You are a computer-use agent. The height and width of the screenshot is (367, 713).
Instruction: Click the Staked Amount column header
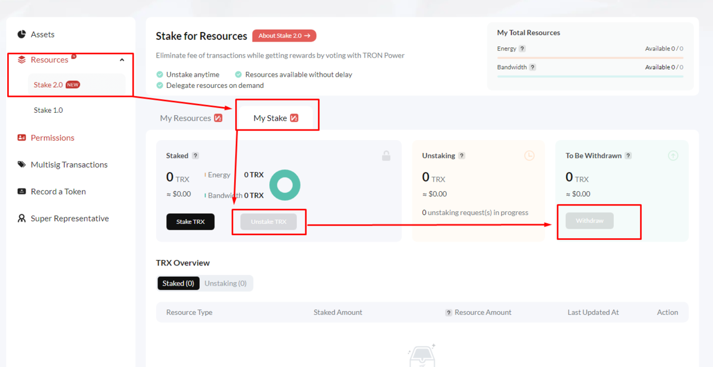coord(337,312)
